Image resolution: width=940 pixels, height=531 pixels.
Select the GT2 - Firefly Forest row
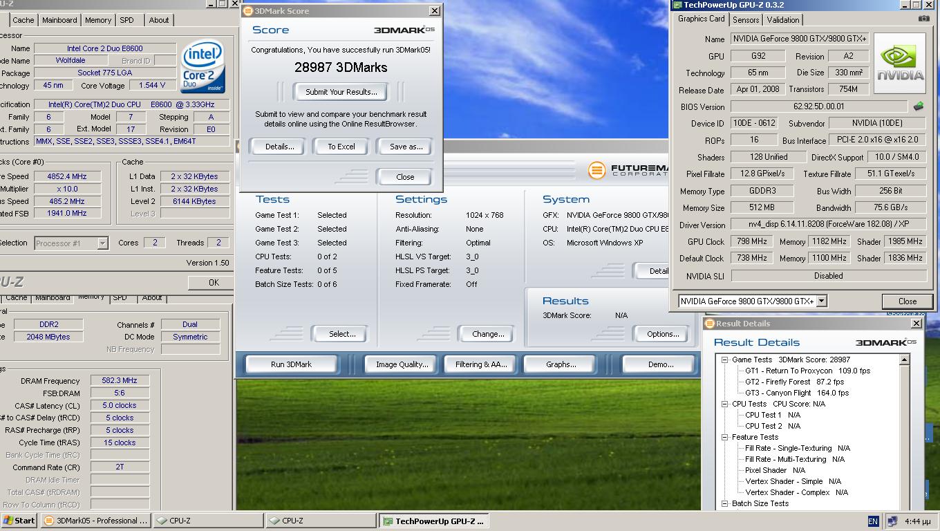click(x=794, y=382)
